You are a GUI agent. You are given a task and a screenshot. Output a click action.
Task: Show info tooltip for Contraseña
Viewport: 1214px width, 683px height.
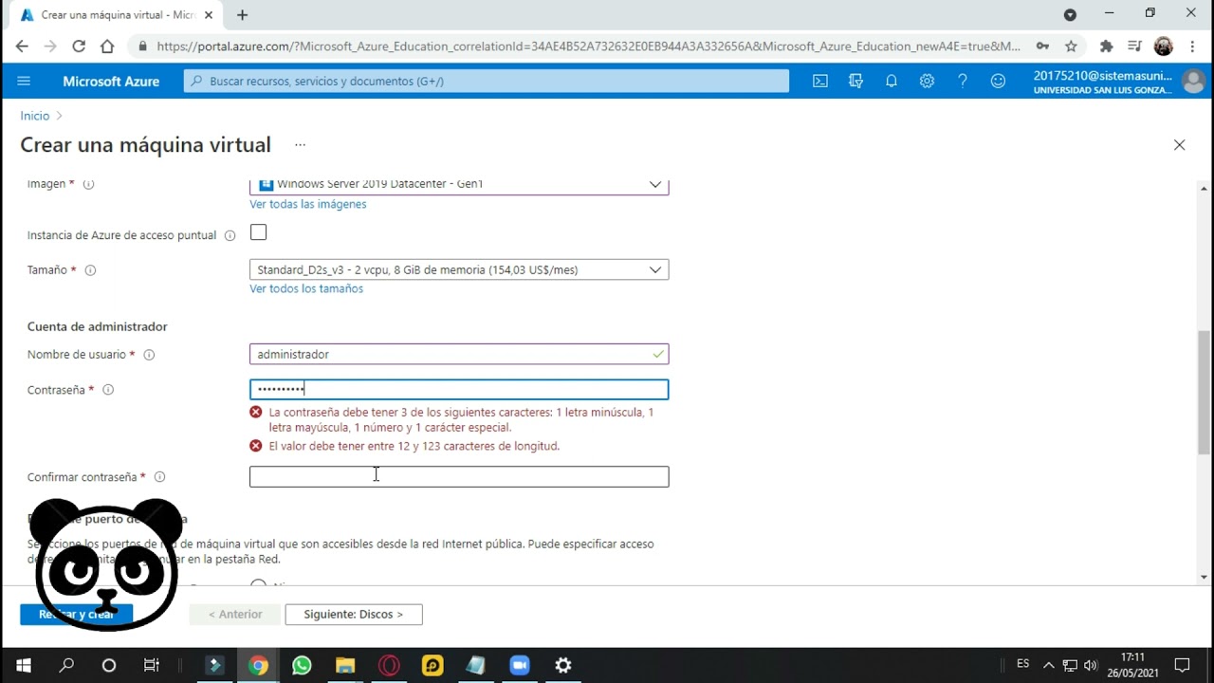[108, 390]
